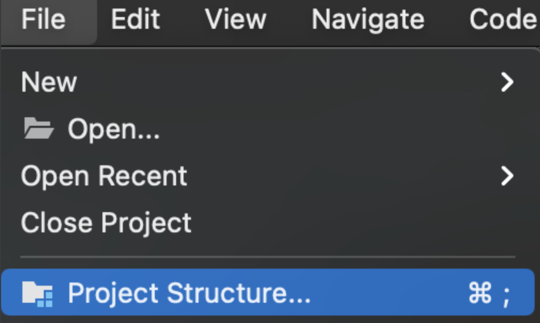Expand the New submenu chevron
The image size is (540, 323).
[x=506, y=82]
